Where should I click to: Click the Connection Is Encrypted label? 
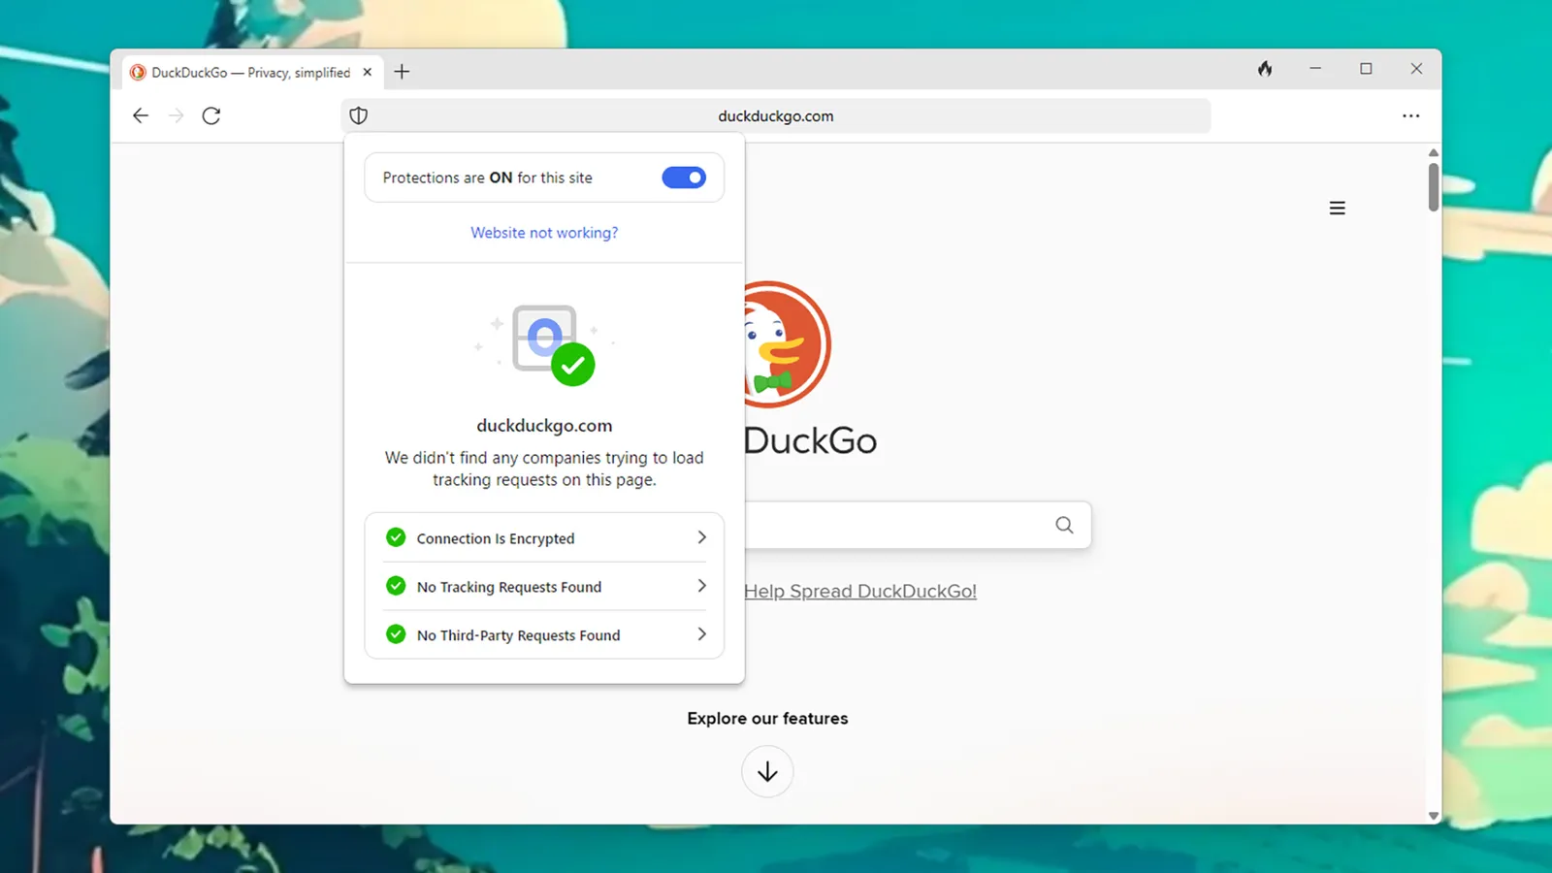496,538
